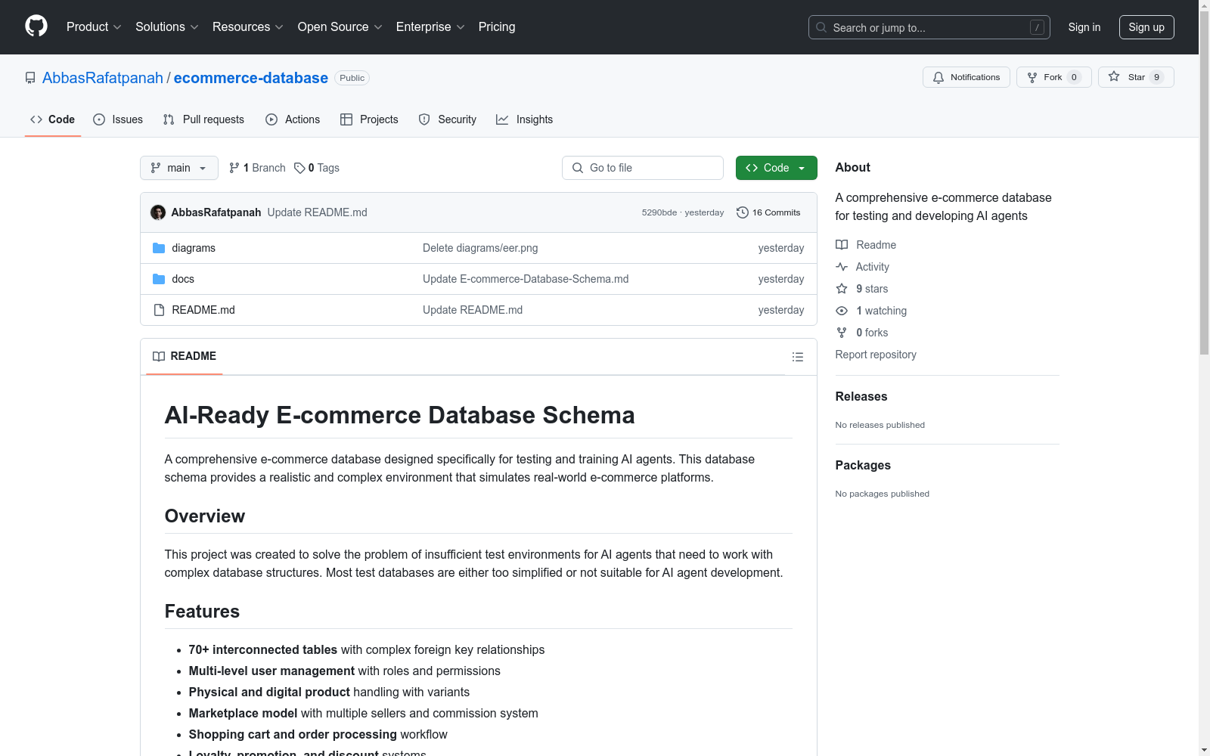Viewport: 1210px width, 756px height.
Task: Open the ecommerce-database repository link
Action: [251, 78]
